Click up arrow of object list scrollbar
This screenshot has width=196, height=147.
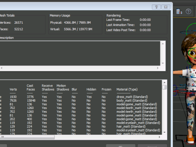tap(165, 82)
